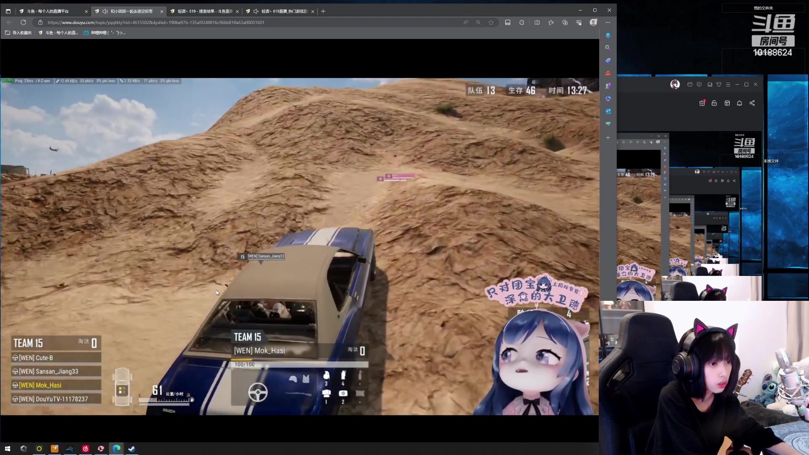Click user avatar in the streaming client window
Screen dimensions: 809x455
click(x=675, y=85)
